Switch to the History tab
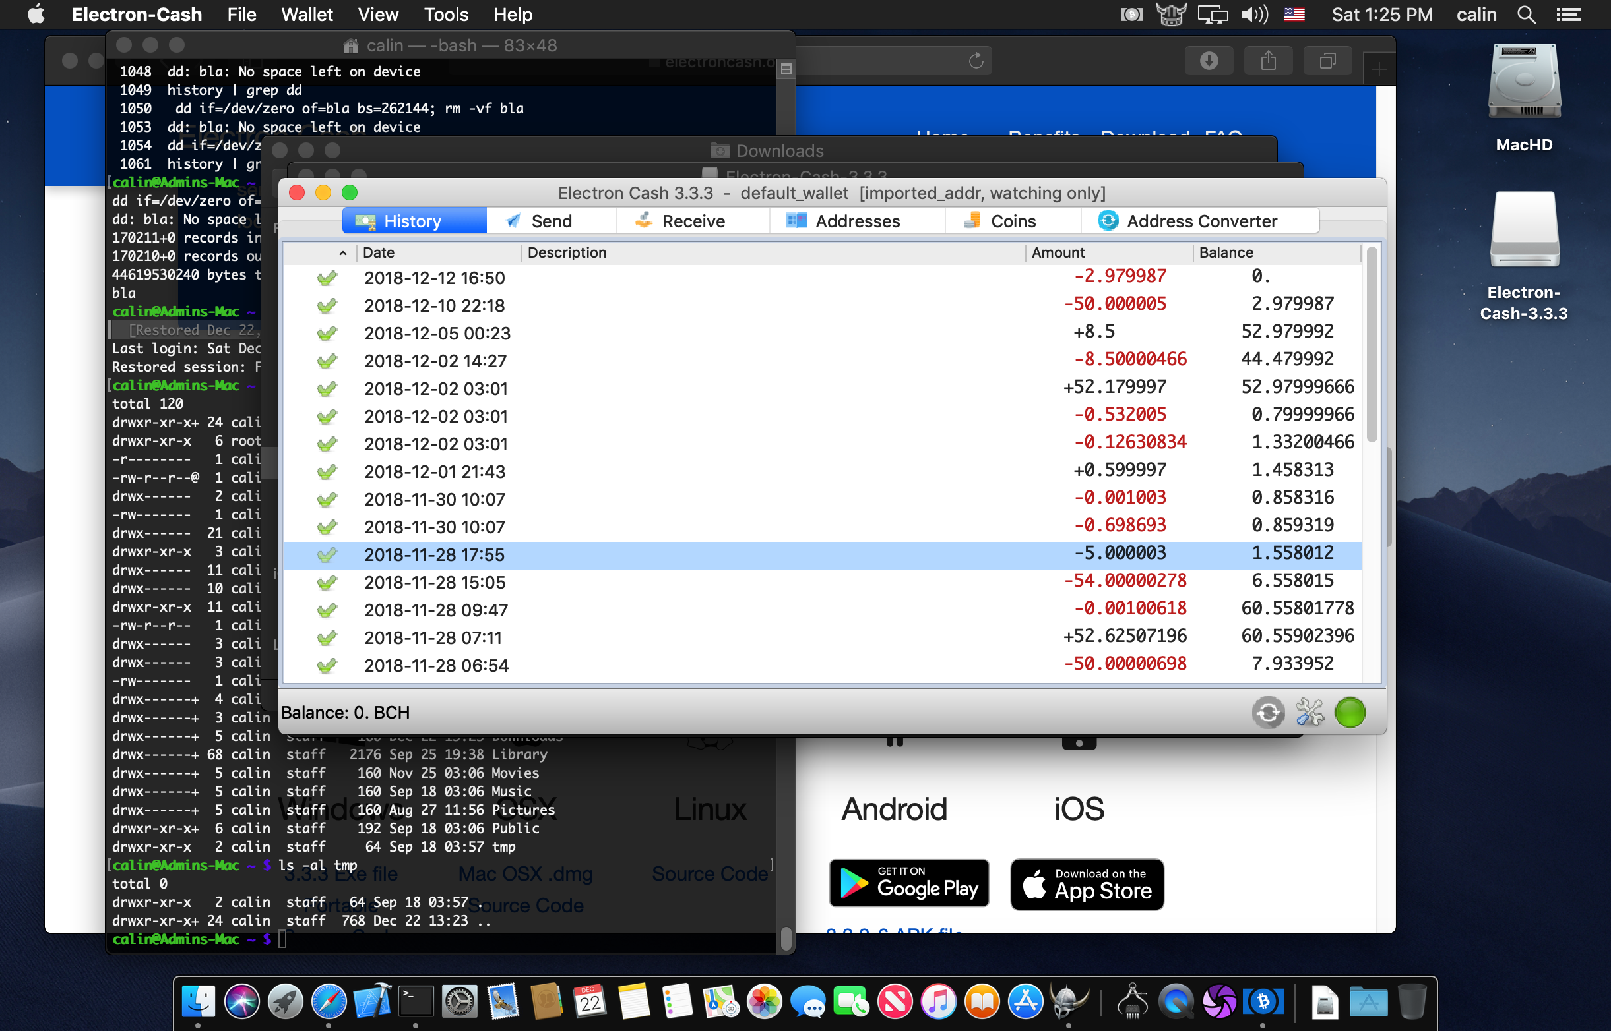The width and height of the screenshot is (1611, 1031). 414,221
